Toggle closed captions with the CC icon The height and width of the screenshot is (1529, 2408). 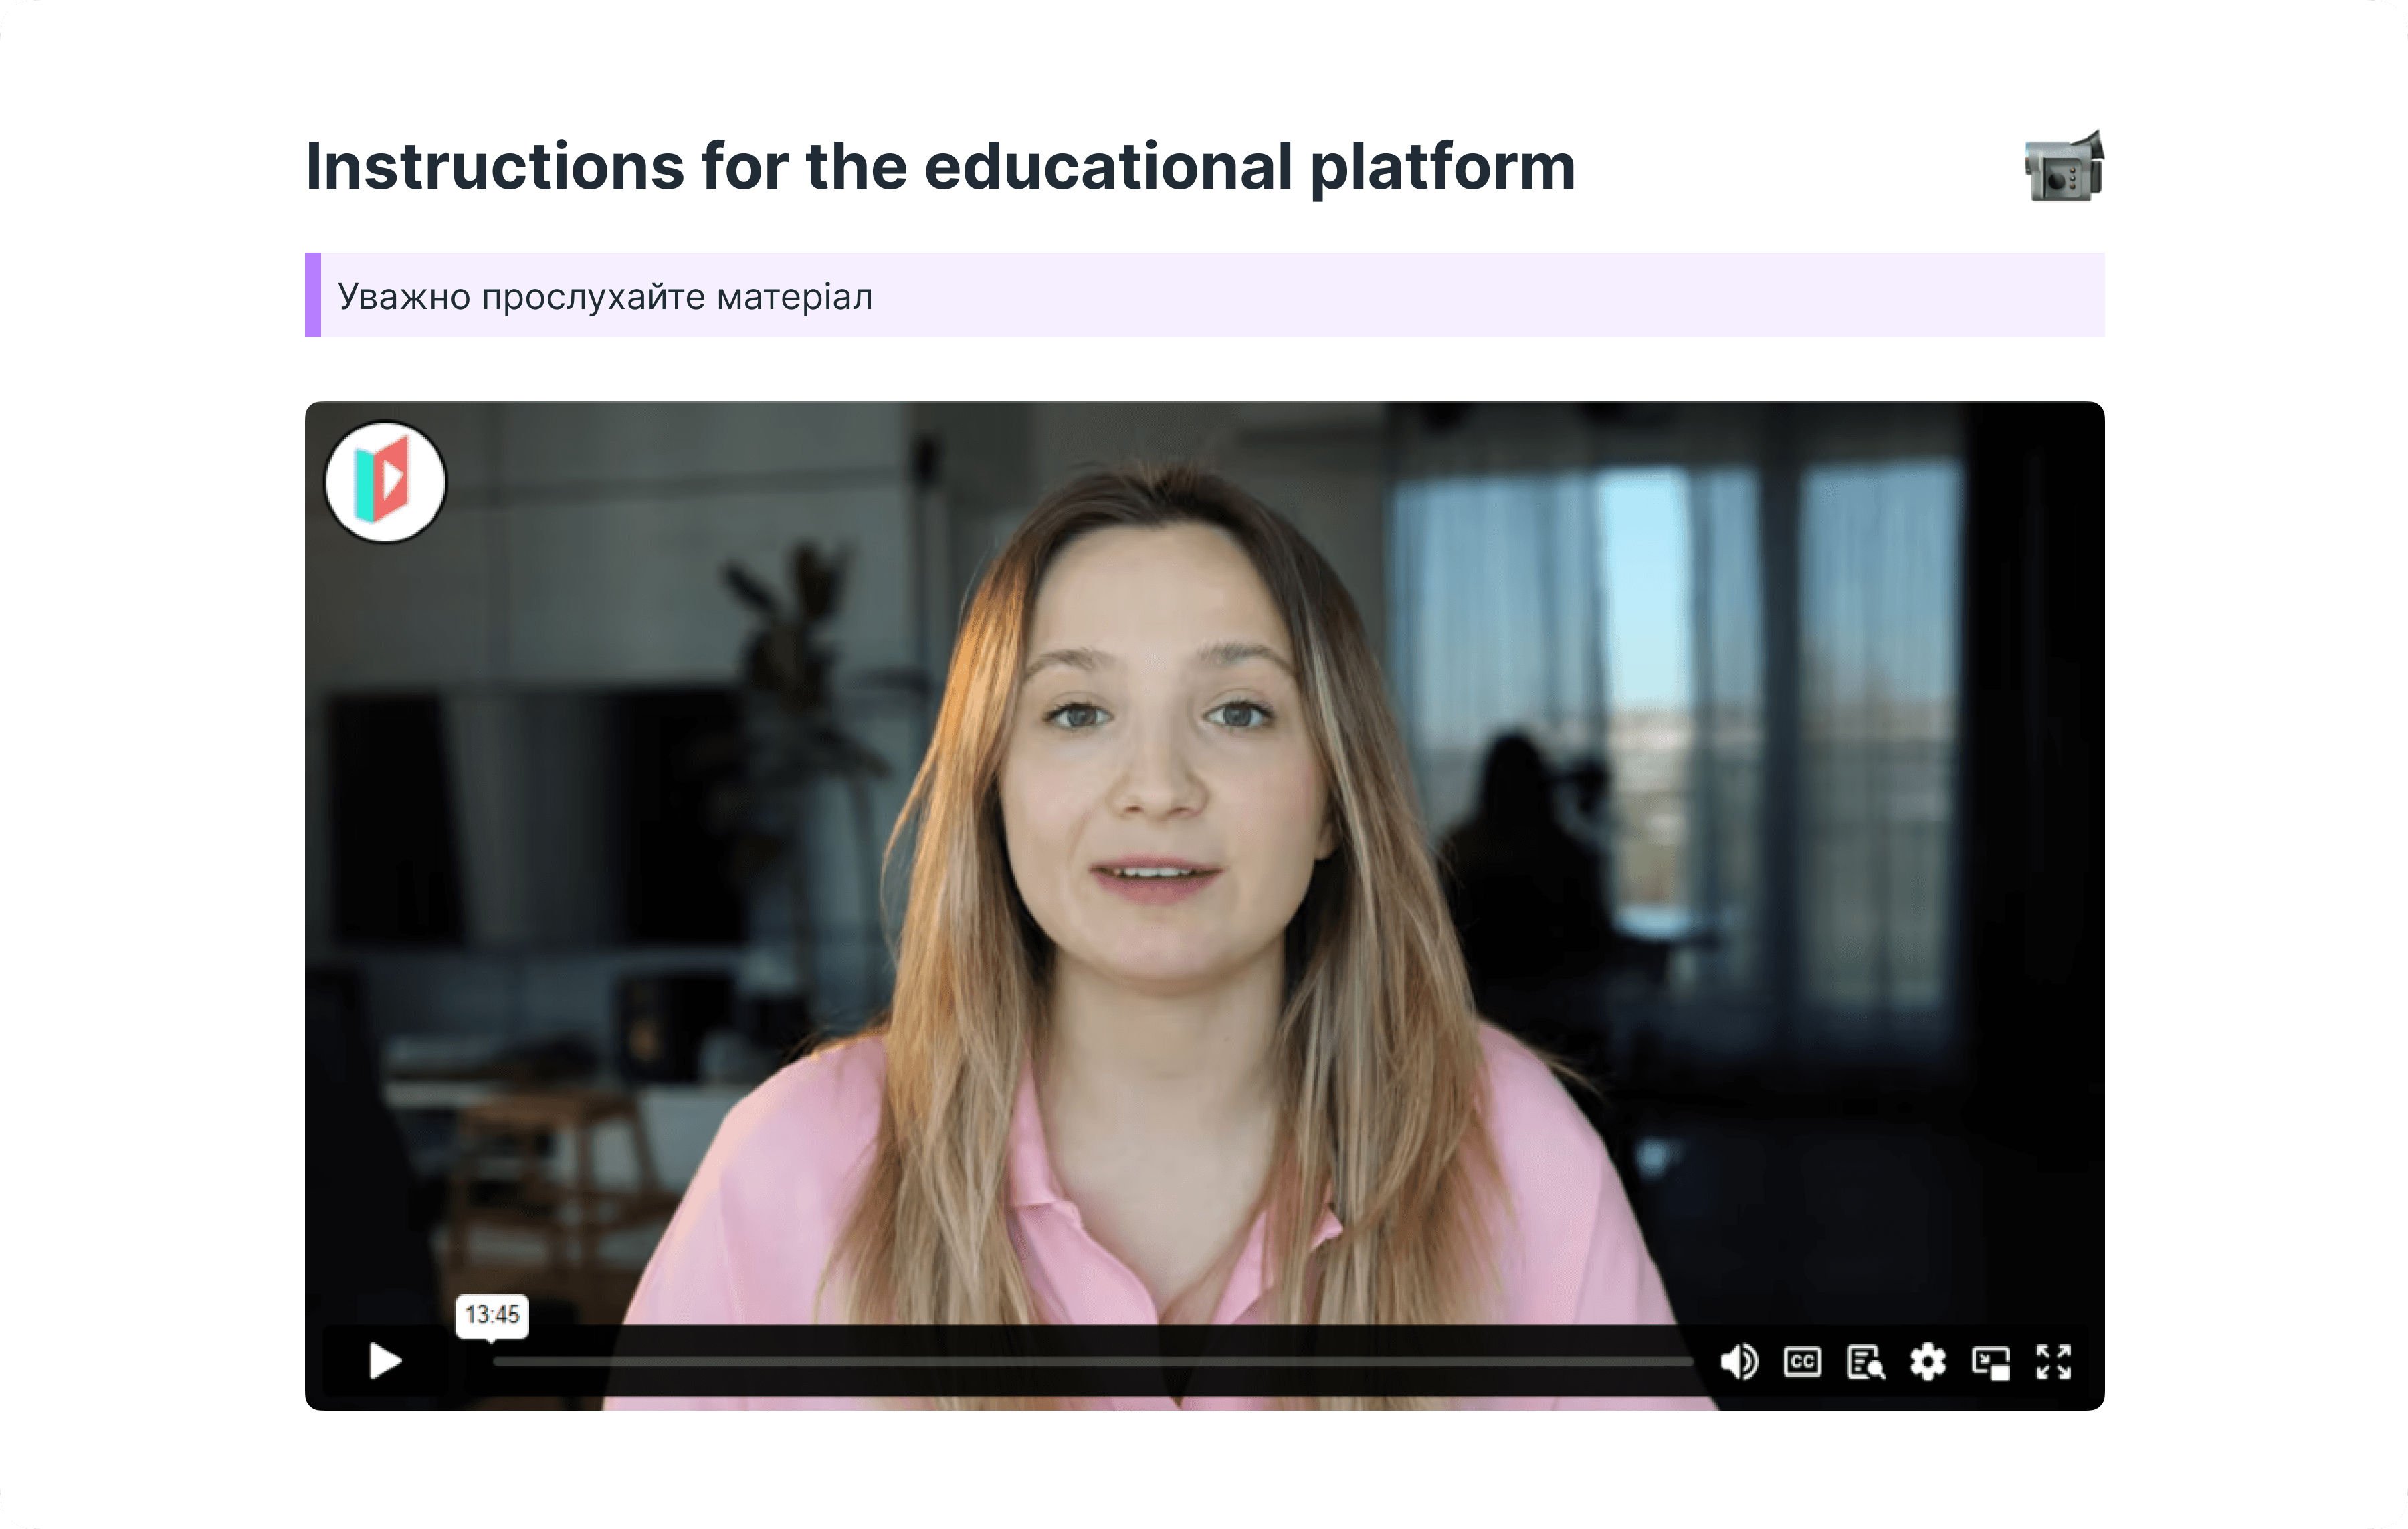click(1802, 1361)
